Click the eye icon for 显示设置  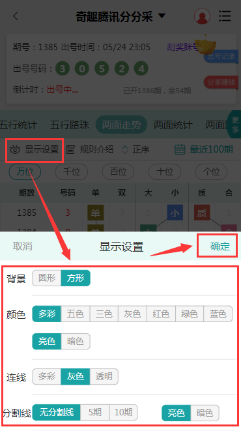coord(15,150)
